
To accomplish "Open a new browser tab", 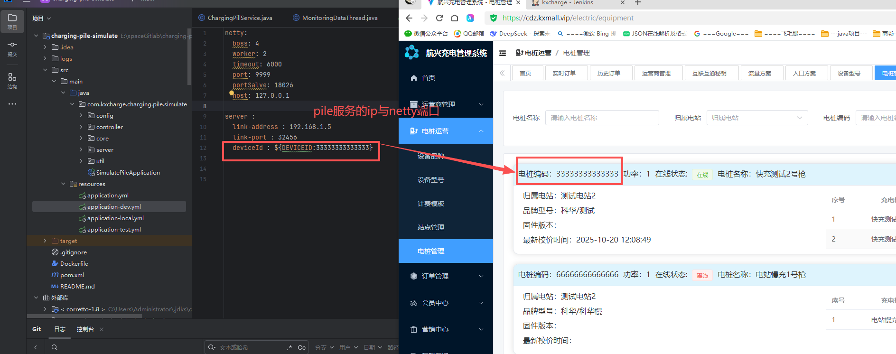I will coord(638,3).
